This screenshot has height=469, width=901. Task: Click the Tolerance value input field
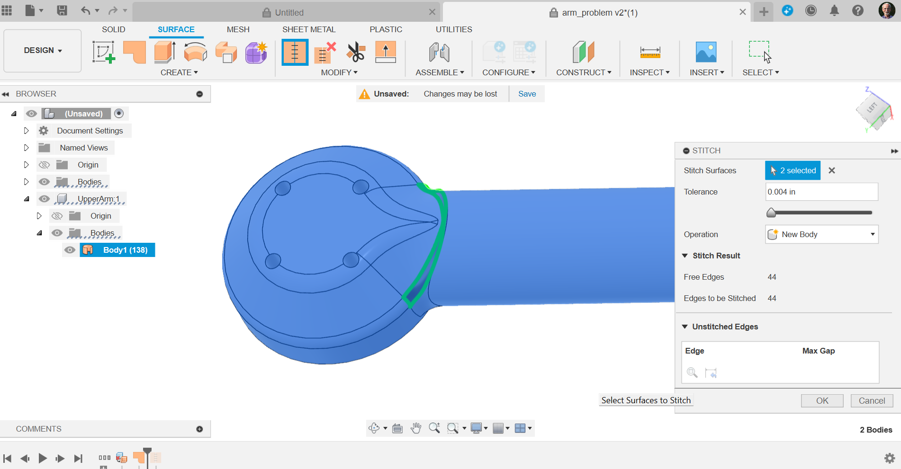821,192
